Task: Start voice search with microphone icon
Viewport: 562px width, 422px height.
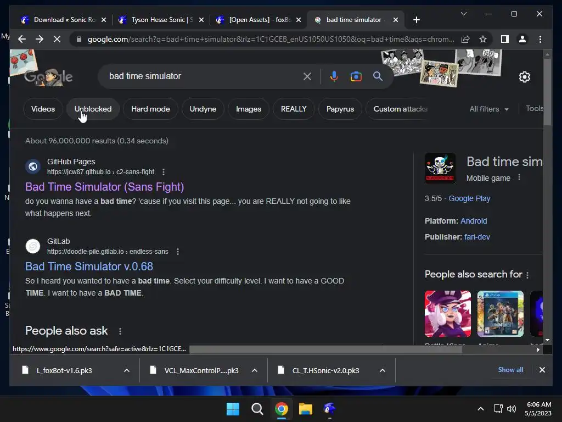Action: [334, 76]
